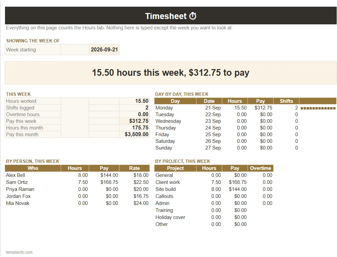Click the Week starting label
Image resolution: width=337 pixels, height=257 pixels.
tap(21, 50)
